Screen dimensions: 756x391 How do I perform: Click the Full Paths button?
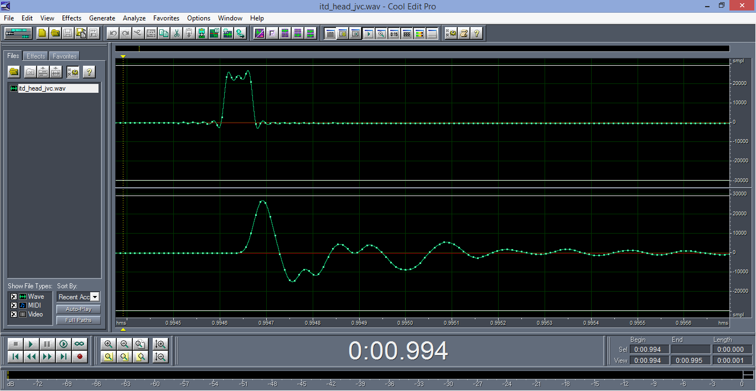pyautogui.click(x=78, y=320)
